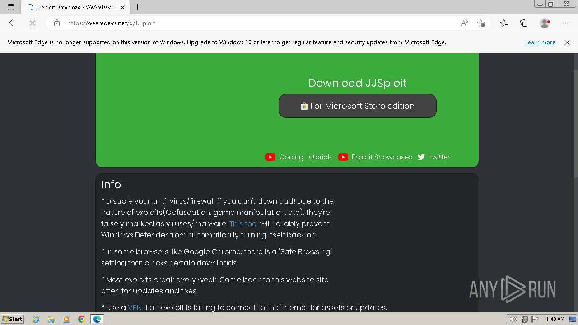Switch to the JJSploit Download tab
This screenshot has height=325, width=578.
point(75,7)
